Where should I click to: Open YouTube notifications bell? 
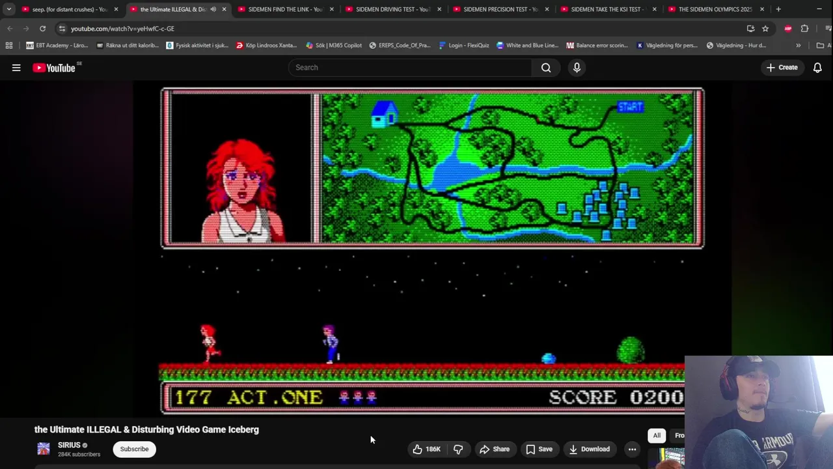(x=817, y=68)
